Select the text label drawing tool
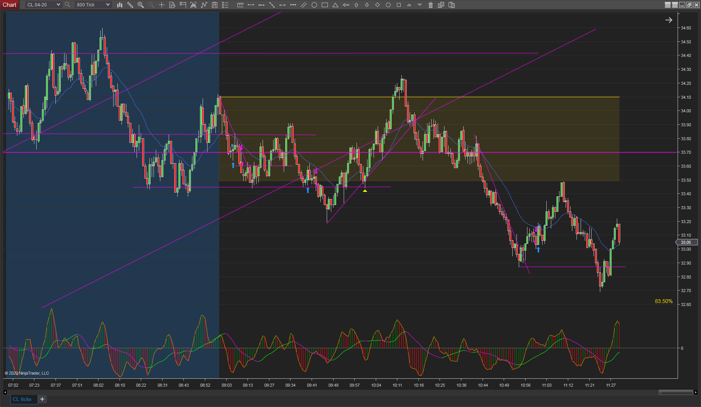 point(346,5)
